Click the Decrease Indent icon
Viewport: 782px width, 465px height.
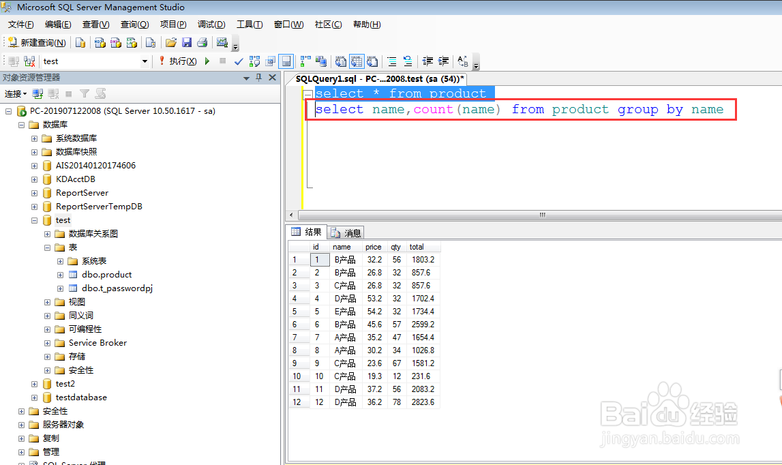coord(427,61)
